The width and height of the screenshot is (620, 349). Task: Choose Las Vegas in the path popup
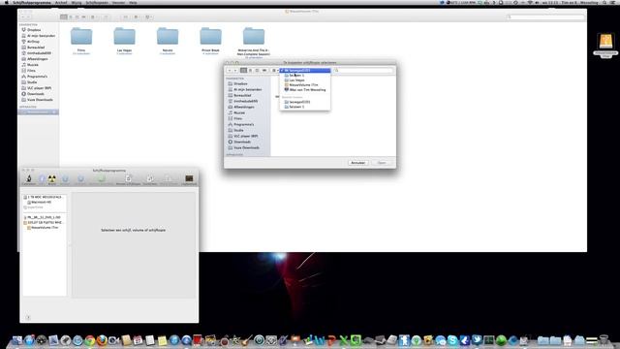[305, 79]
